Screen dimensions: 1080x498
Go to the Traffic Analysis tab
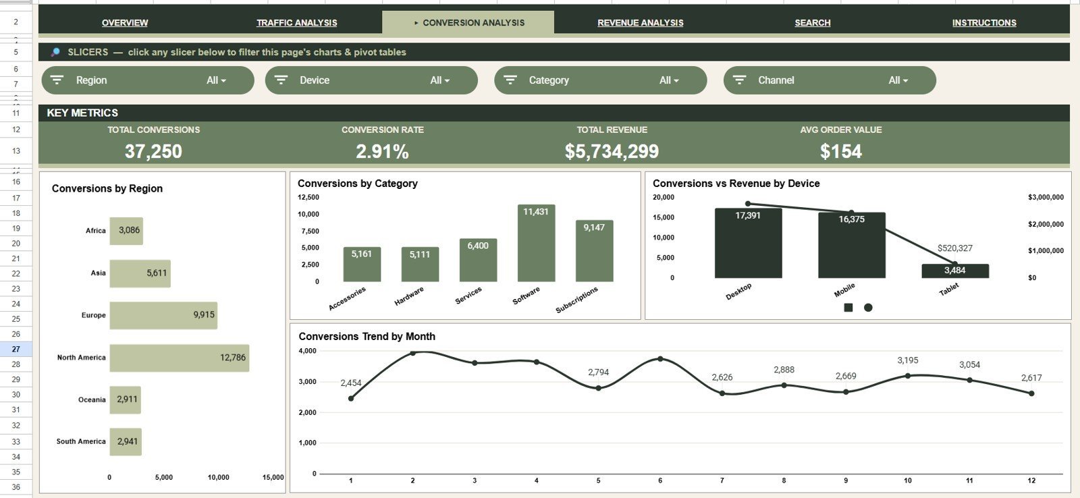(x=297, y=22)
